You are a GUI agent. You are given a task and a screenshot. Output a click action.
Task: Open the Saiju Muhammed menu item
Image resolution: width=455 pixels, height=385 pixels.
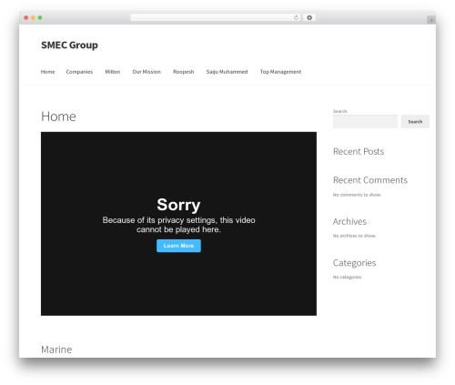[x=227, y=72]
